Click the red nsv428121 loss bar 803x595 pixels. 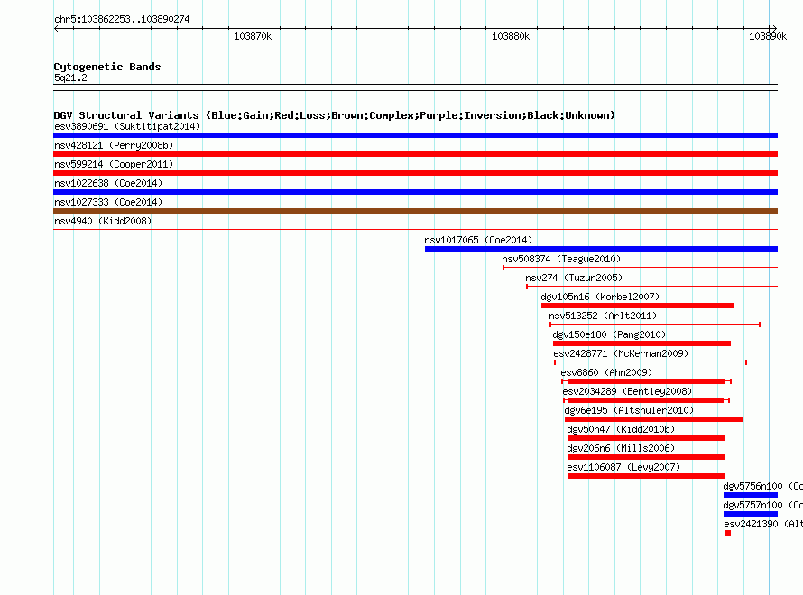pos(415,154)
